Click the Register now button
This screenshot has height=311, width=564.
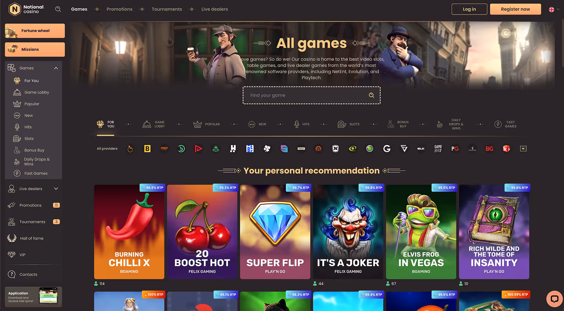point(515,9)
